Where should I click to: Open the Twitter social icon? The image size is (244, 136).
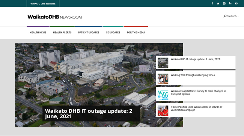218,3
